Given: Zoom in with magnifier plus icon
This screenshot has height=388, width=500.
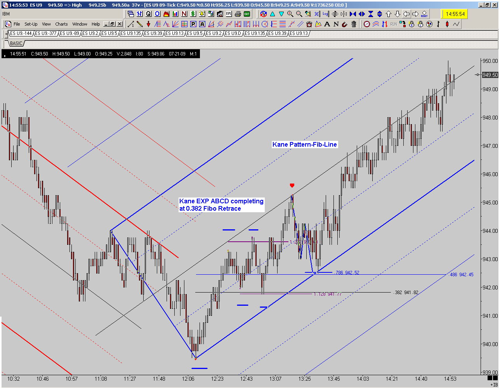Looking at the screenshot, I should pyautogui.click(x=290, y=14).
